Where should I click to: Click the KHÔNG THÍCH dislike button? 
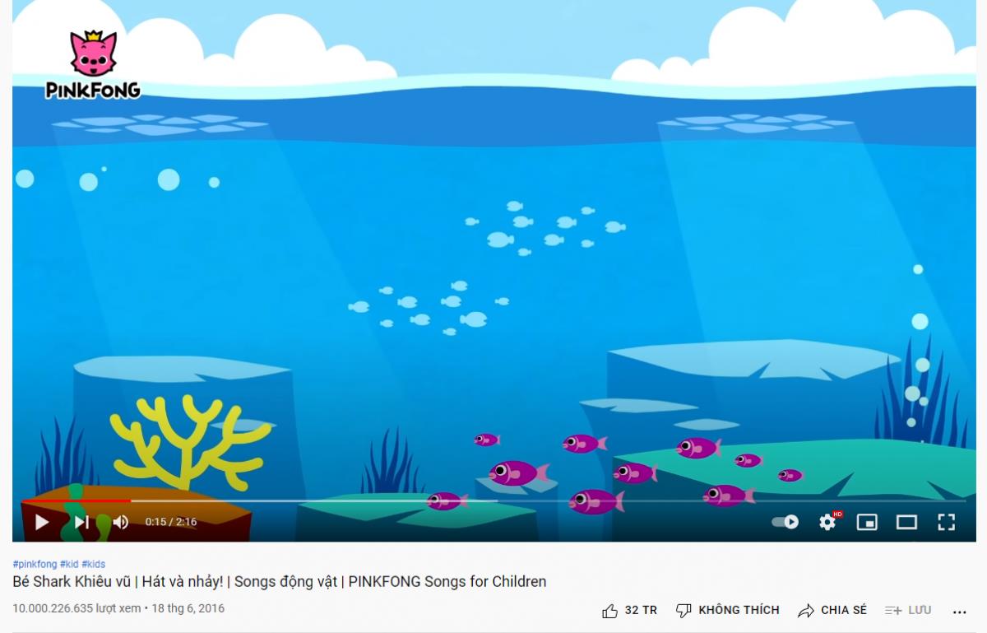coord(727,610)
